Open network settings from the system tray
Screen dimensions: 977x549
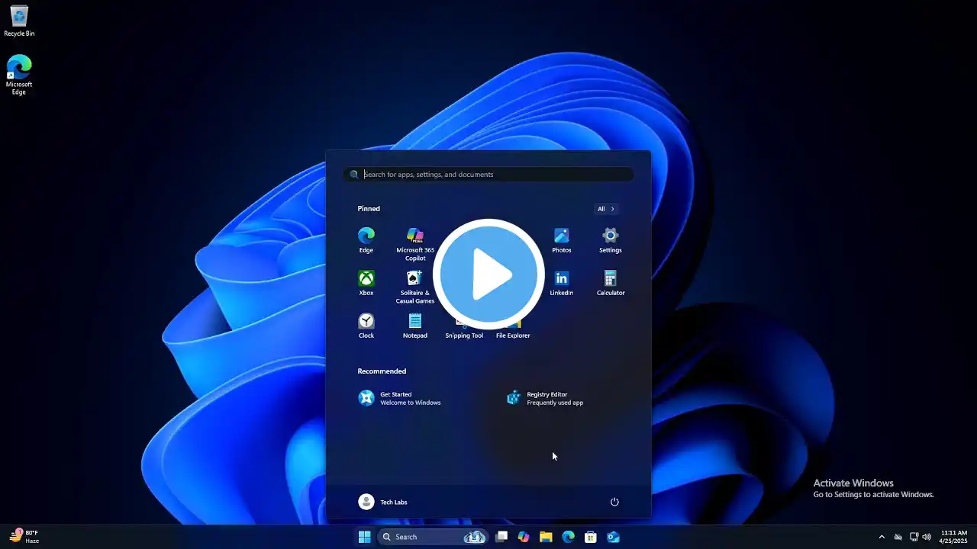914,537
